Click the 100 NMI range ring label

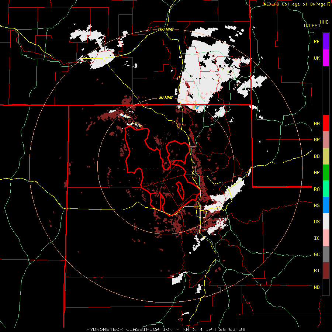tap(166, 29)
